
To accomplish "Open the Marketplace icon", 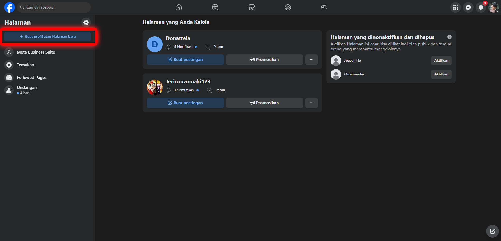I will tap(252, 7).
